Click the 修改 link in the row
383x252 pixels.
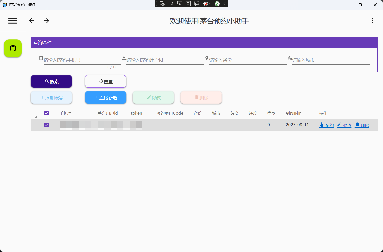(x=344, y=125)
